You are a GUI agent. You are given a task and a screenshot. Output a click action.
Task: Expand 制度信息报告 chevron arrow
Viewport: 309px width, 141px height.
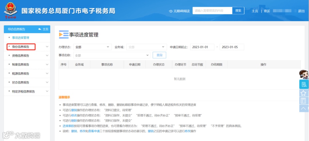47,64
